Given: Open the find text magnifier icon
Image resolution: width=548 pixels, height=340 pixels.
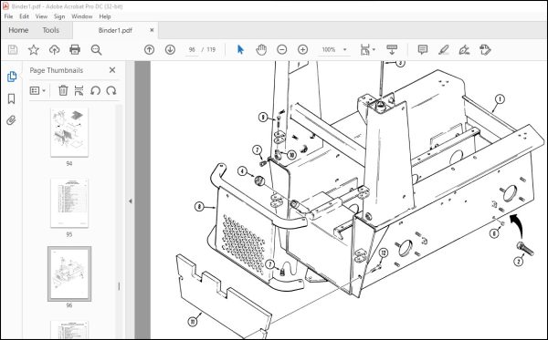Looking at the screenshot, I should coord(96,50).
